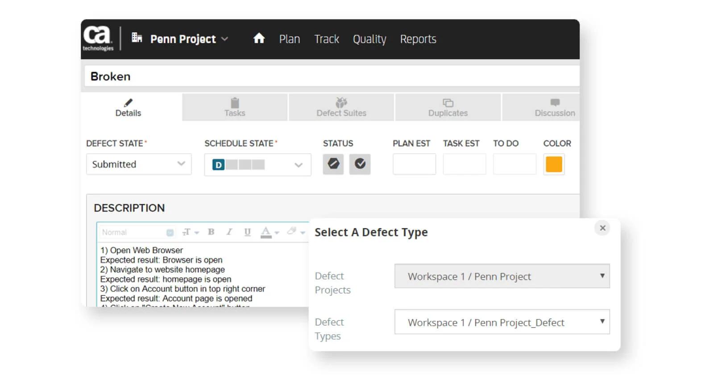This screenshot has width=705, height=385.
Task: Open the font size tool in editor
Action: 190,232
